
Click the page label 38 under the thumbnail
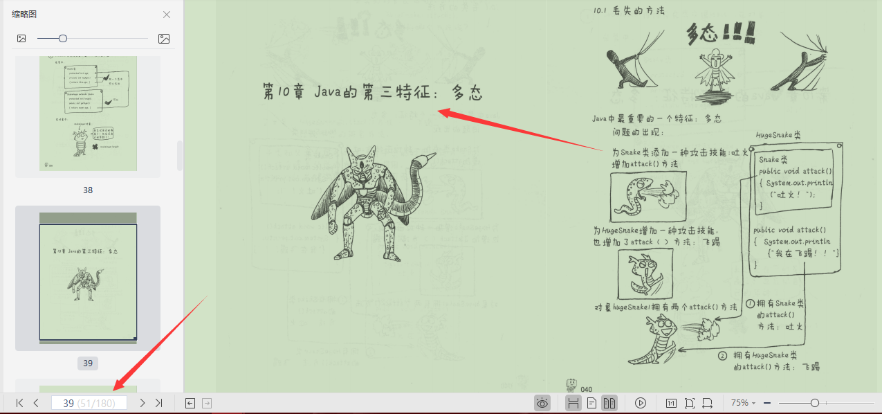point(88,190)
